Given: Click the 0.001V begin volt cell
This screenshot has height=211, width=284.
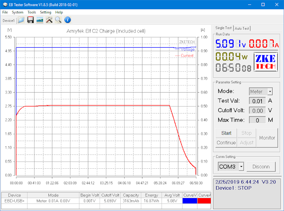Looking at the screenshot, I should [90, 201].
